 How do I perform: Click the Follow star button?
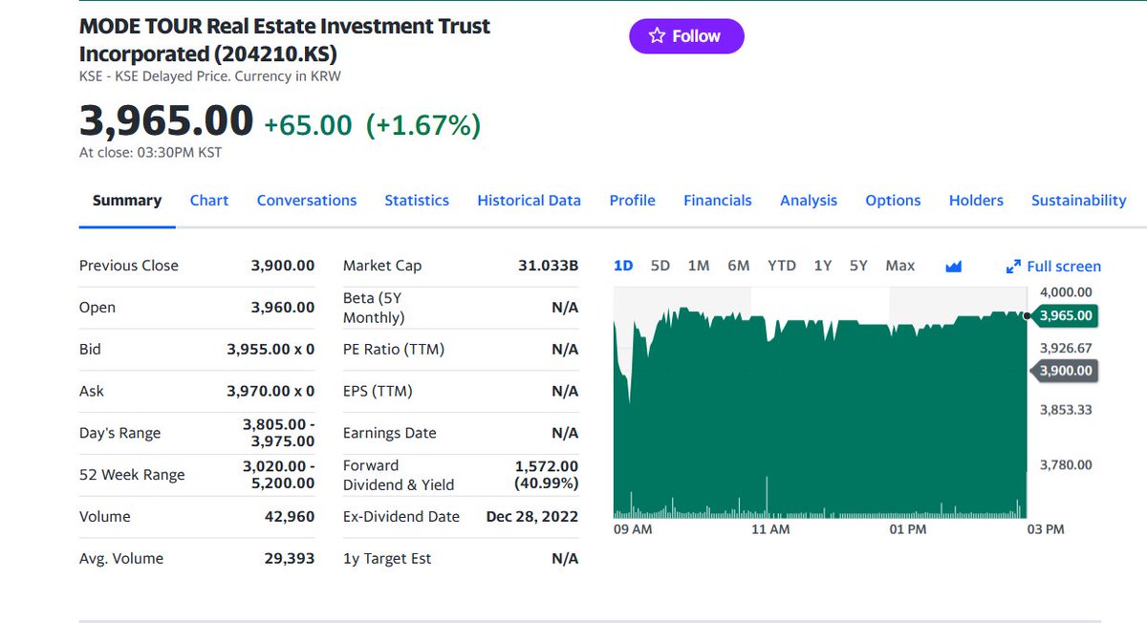[686, 36]
